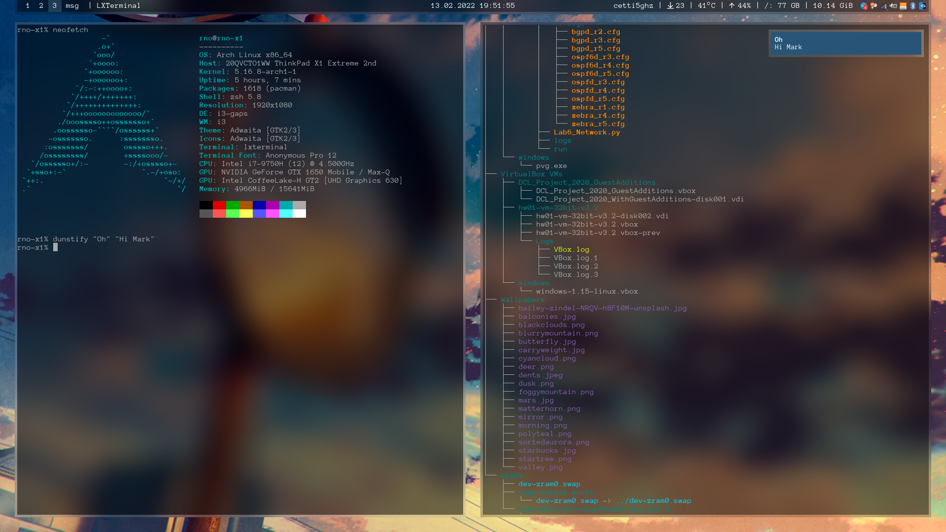Click the VirtualBox VMs folder in tree

pos(531,174)
